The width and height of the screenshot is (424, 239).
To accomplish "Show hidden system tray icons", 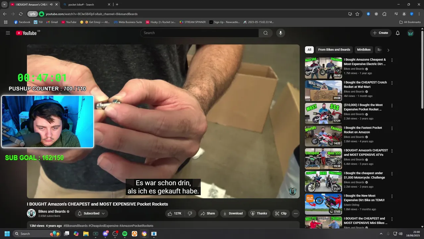I will point(381,234).
